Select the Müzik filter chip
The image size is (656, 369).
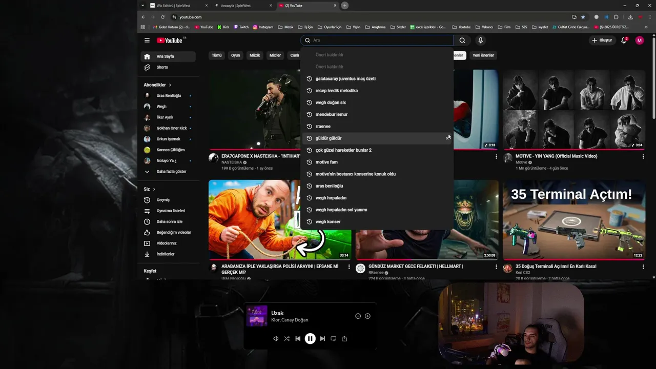255,55
